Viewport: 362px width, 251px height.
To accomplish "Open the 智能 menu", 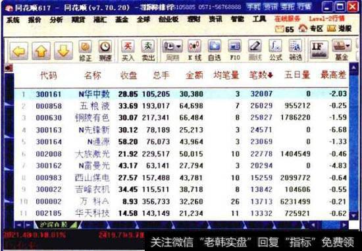I will pos(238,19).
